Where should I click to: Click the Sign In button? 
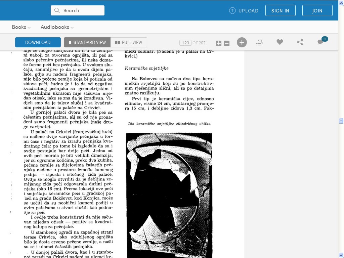click(281, 10)
